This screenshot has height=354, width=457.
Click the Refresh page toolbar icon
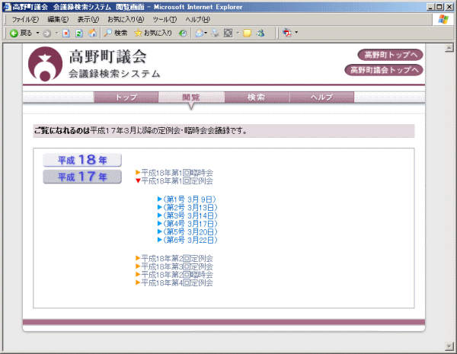tap(79, 33)
